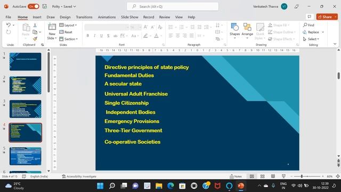Switch to the Transitions tab

(x=84, y=17)
